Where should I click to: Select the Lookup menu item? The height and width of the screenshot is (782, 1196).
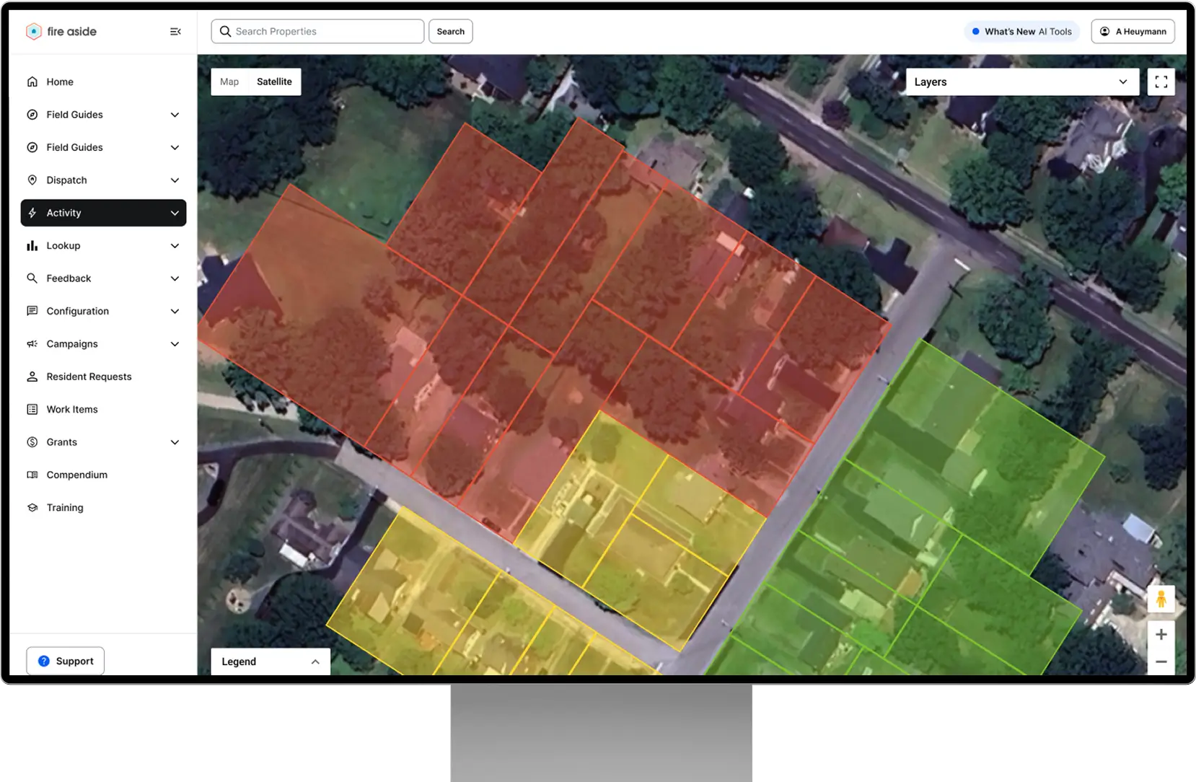[103, 246]
